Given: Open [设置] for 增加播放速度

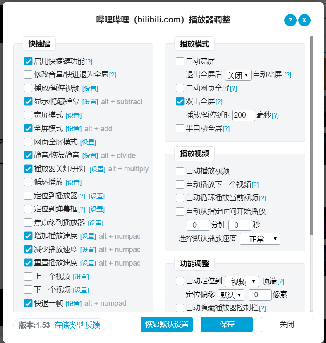Looking at the screenshot, I should tap(88, 237).
